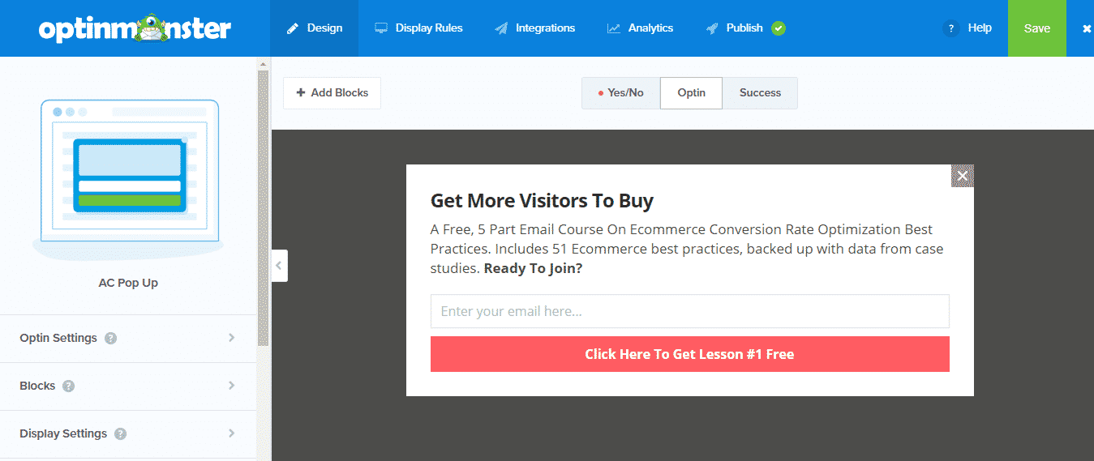Switch to the Yes/No view
The width and height of the screenshot is (1094, 461).
(620, 93)
